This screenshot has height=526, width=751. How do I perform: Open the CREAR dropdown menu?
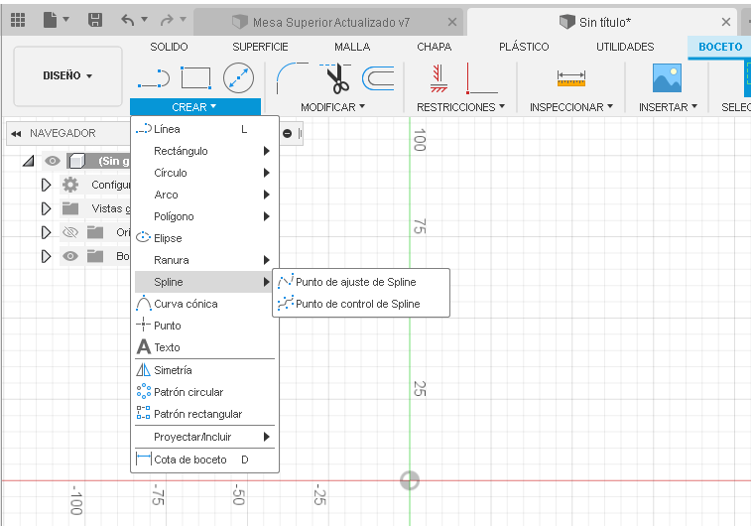(194, 107)
